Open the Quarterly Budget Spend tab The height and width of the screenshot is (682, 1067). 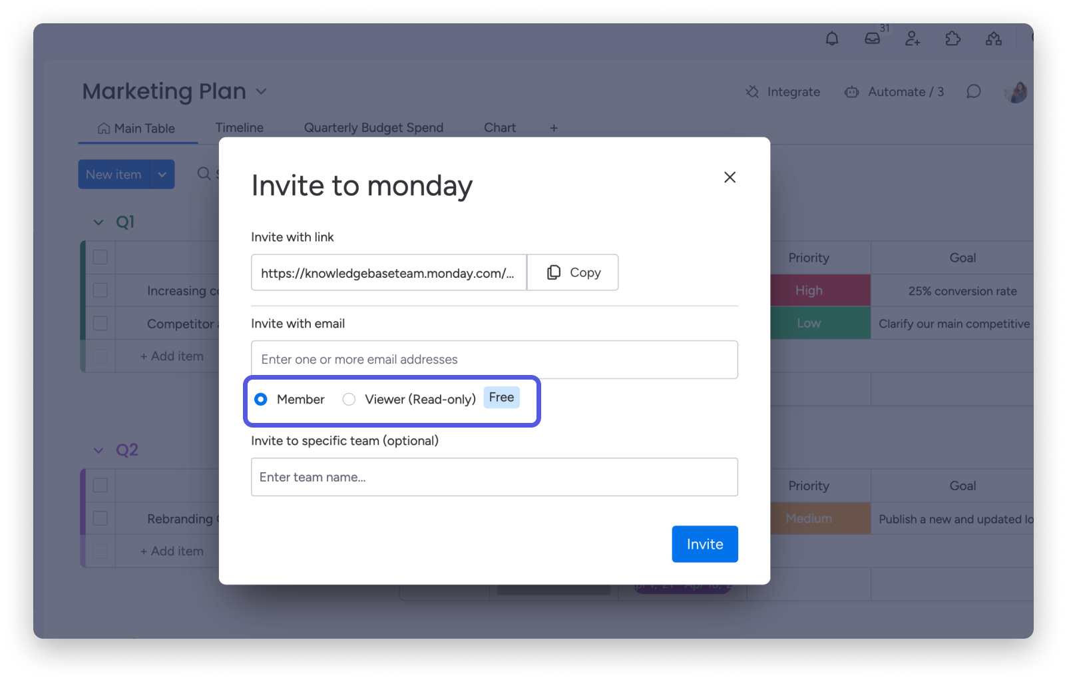tap(373, 127)
